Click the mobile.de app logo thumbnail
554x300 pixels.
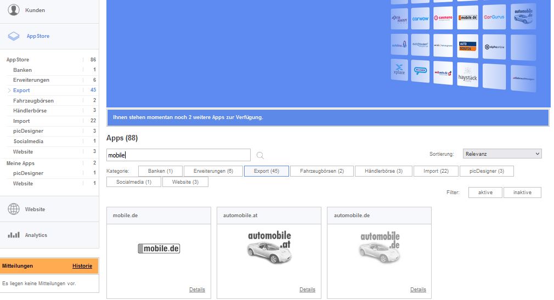[159, 248]
